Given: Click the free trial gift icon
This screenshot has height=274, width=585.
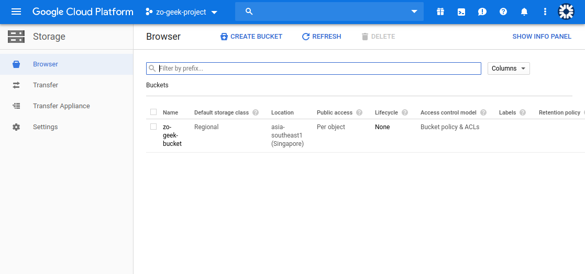Looking at the screenshot, I should (440, 12).
